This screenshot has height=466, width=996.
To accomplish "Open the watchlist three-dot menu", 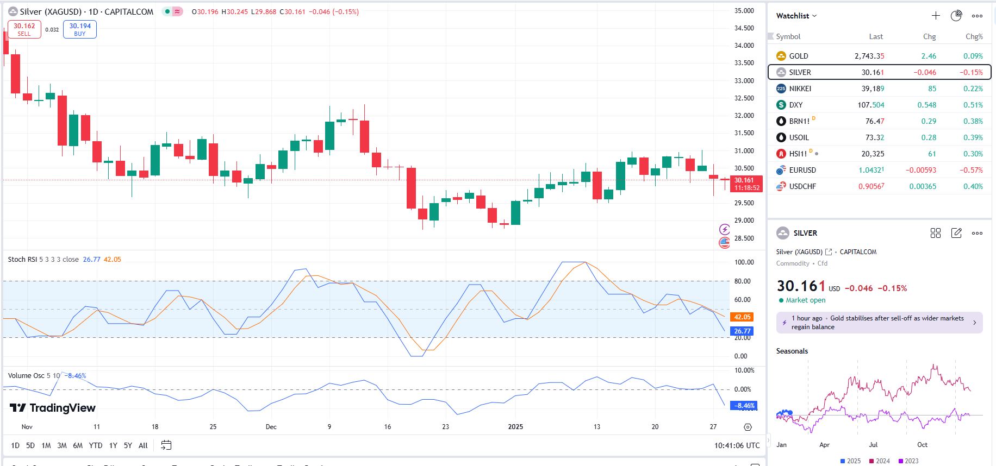I will 977,16.
